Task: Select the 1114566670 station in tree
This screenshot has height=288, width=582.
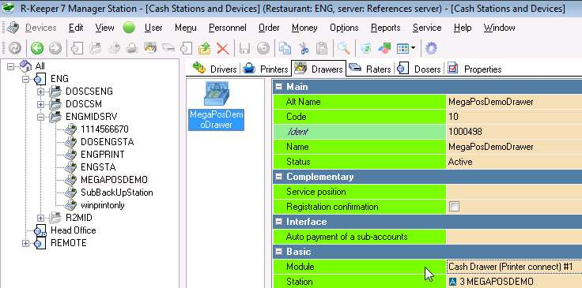Action: tap(104, 129)
